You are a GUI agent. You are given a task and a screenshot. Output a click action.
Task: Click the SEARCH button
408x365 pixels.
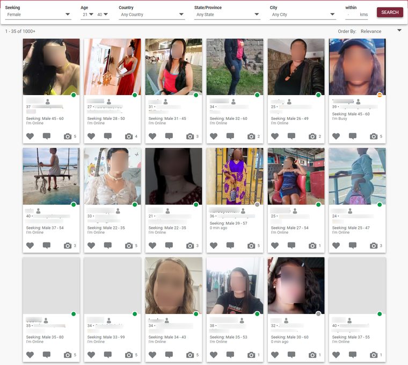(390, 12)
